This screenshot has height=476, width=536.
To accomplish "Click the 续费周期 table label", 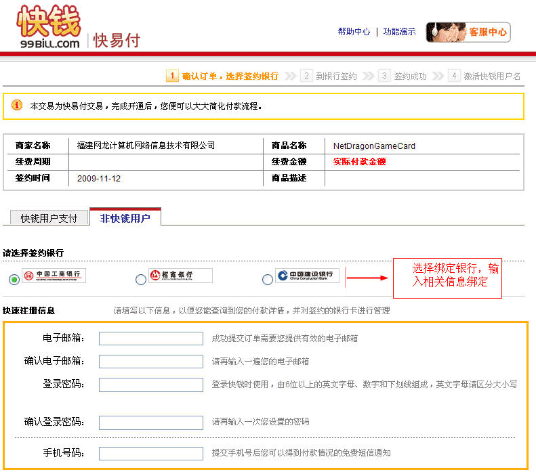I will [33, 162].
